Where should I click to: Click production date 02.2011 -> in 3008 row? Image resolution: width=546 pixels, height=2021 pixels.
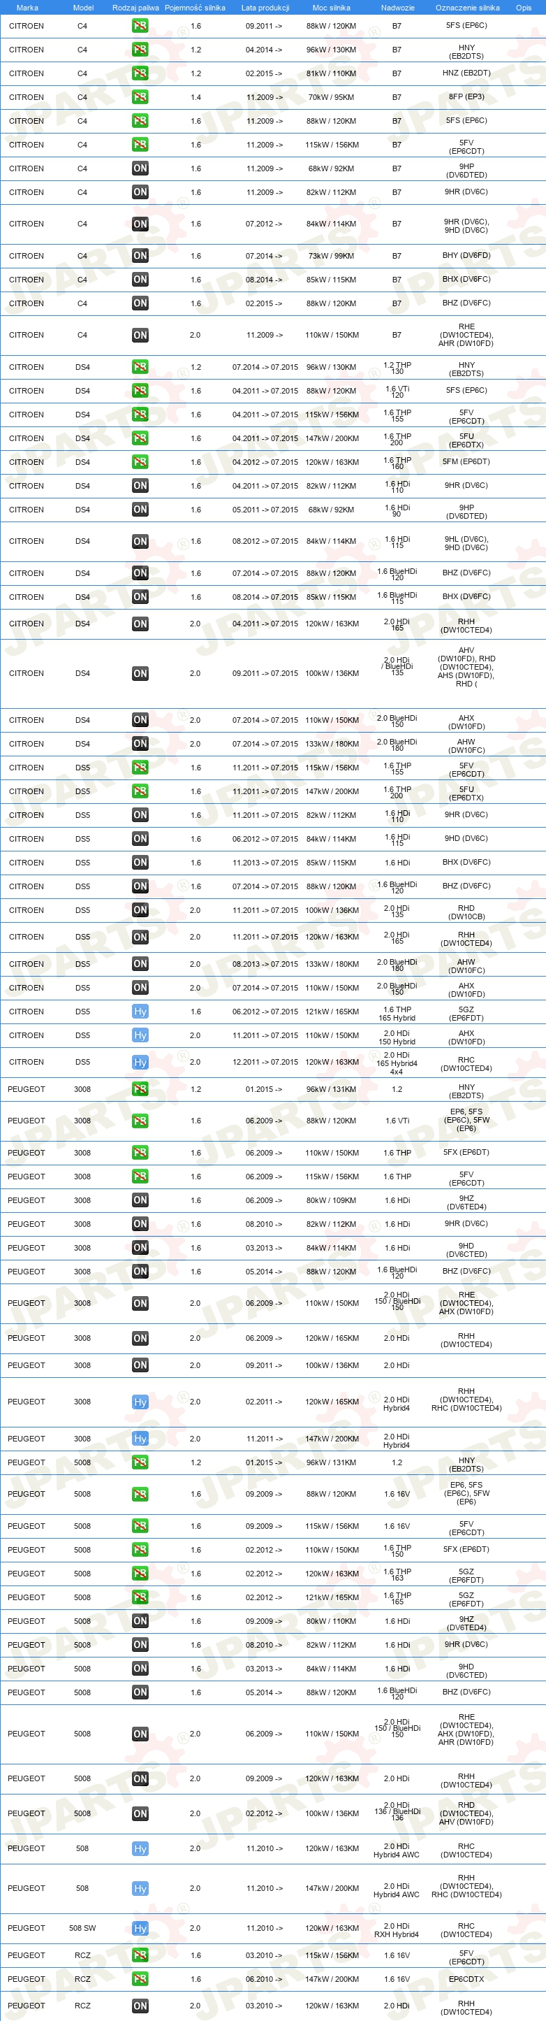coord(265,1402)
